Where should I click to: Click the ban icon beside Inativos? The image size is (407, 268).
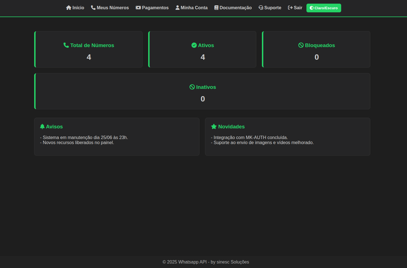click(x=192, y=87)
